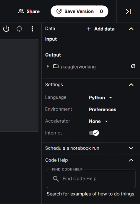This screenshot has width=140, height=204.
Task: Click the 'Settings' section title
Action: 54,85
